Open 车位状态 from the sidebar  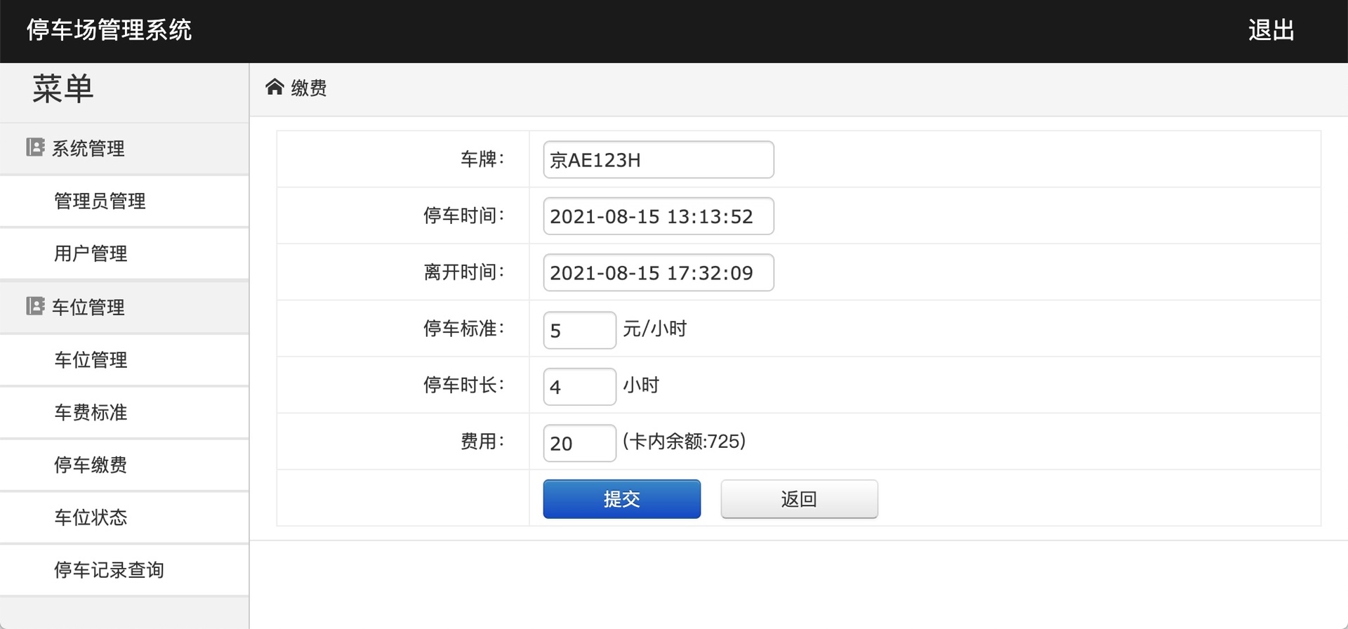point(90,517)
